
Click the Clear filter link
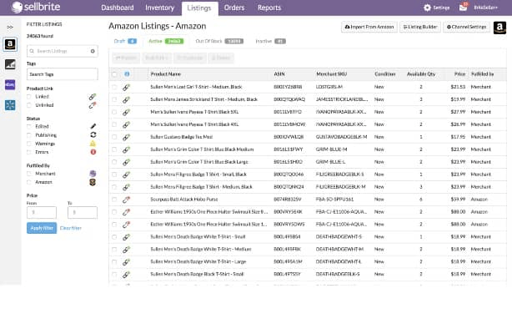click(x=71, y=228)
